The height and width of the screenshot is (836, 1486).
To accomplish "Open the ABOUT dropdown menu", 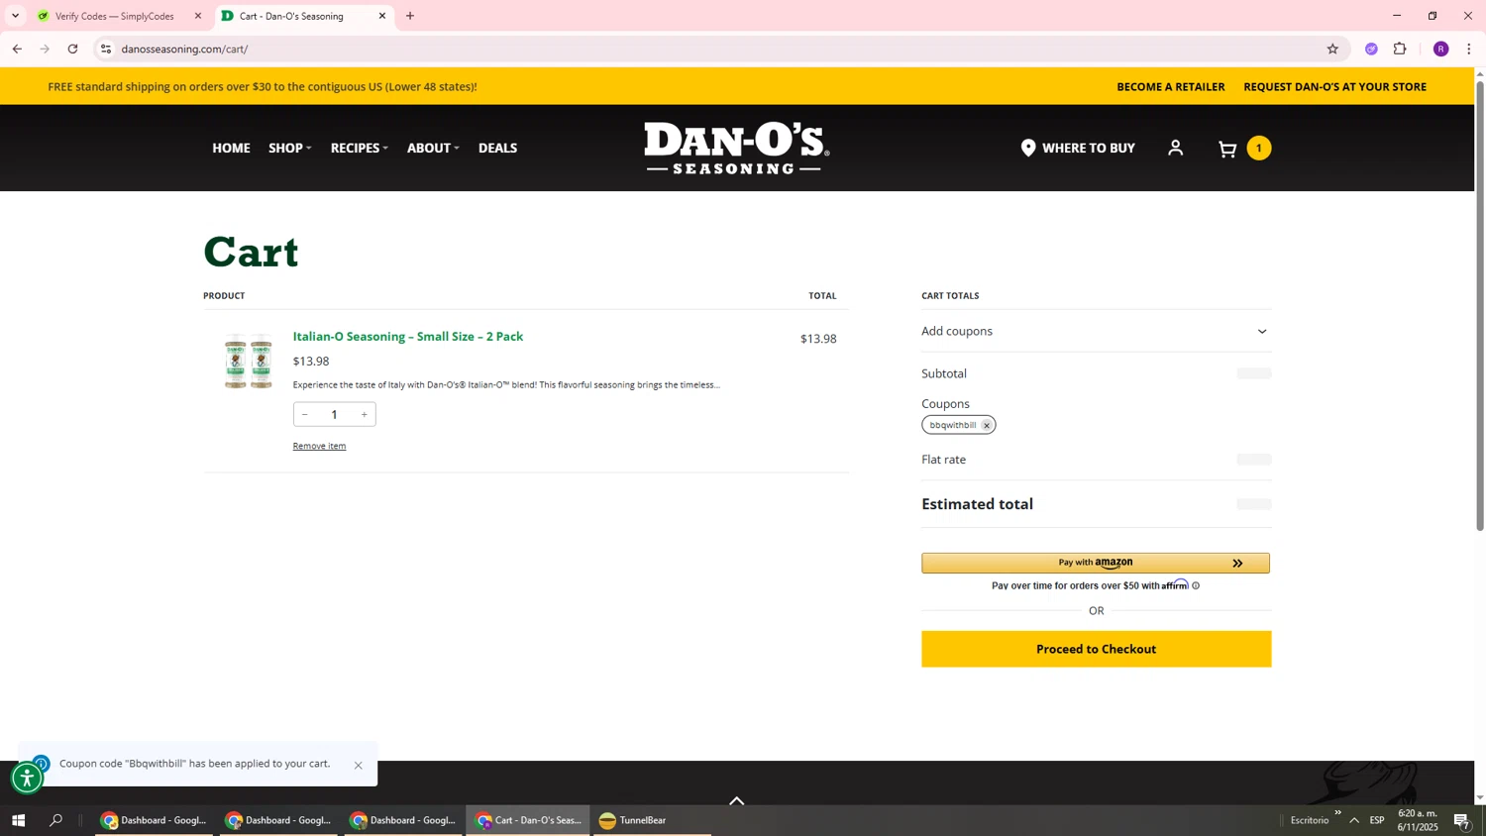I will [433, 148].
